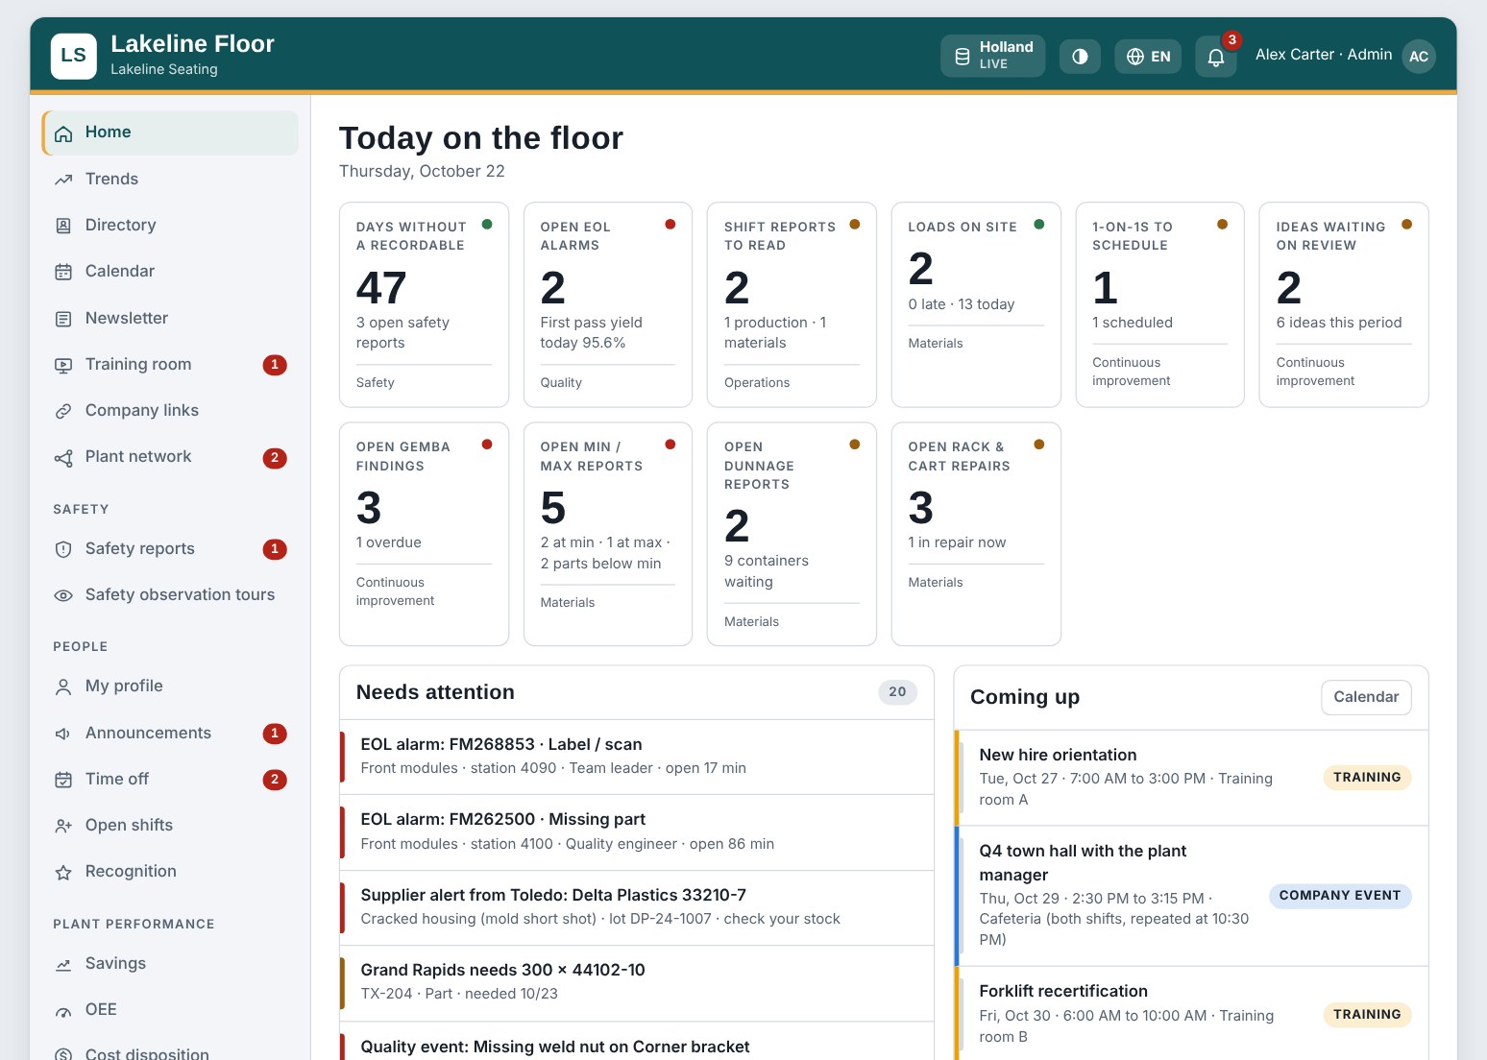Open the Open Min / Max Reports card
Image resolution: width=1487 pixels, height=1060 pixels.
coord(608,534)
